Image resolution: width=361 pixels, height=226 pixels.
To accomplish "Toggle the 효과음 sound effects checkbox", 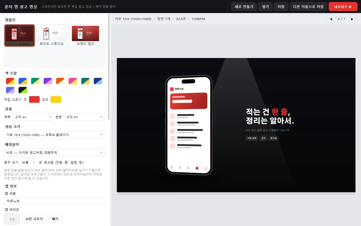I will (40, 162).
